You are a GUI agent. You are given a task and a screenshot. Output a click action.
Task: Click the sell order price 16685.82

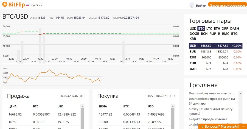(15, 115)
